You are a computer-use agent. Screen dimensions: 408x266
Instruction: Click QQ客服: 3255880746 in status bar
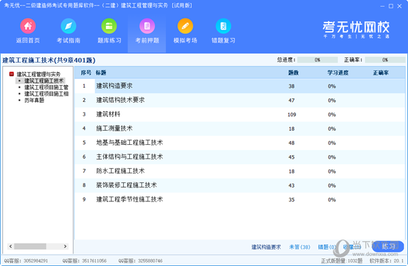pyautogui.click(x=140, y=261)
